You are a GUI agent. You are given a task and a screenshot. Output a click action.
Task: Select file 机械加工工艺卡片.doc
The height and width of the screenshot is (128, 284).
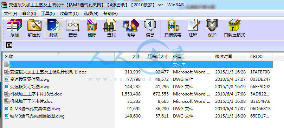[31, 101]
